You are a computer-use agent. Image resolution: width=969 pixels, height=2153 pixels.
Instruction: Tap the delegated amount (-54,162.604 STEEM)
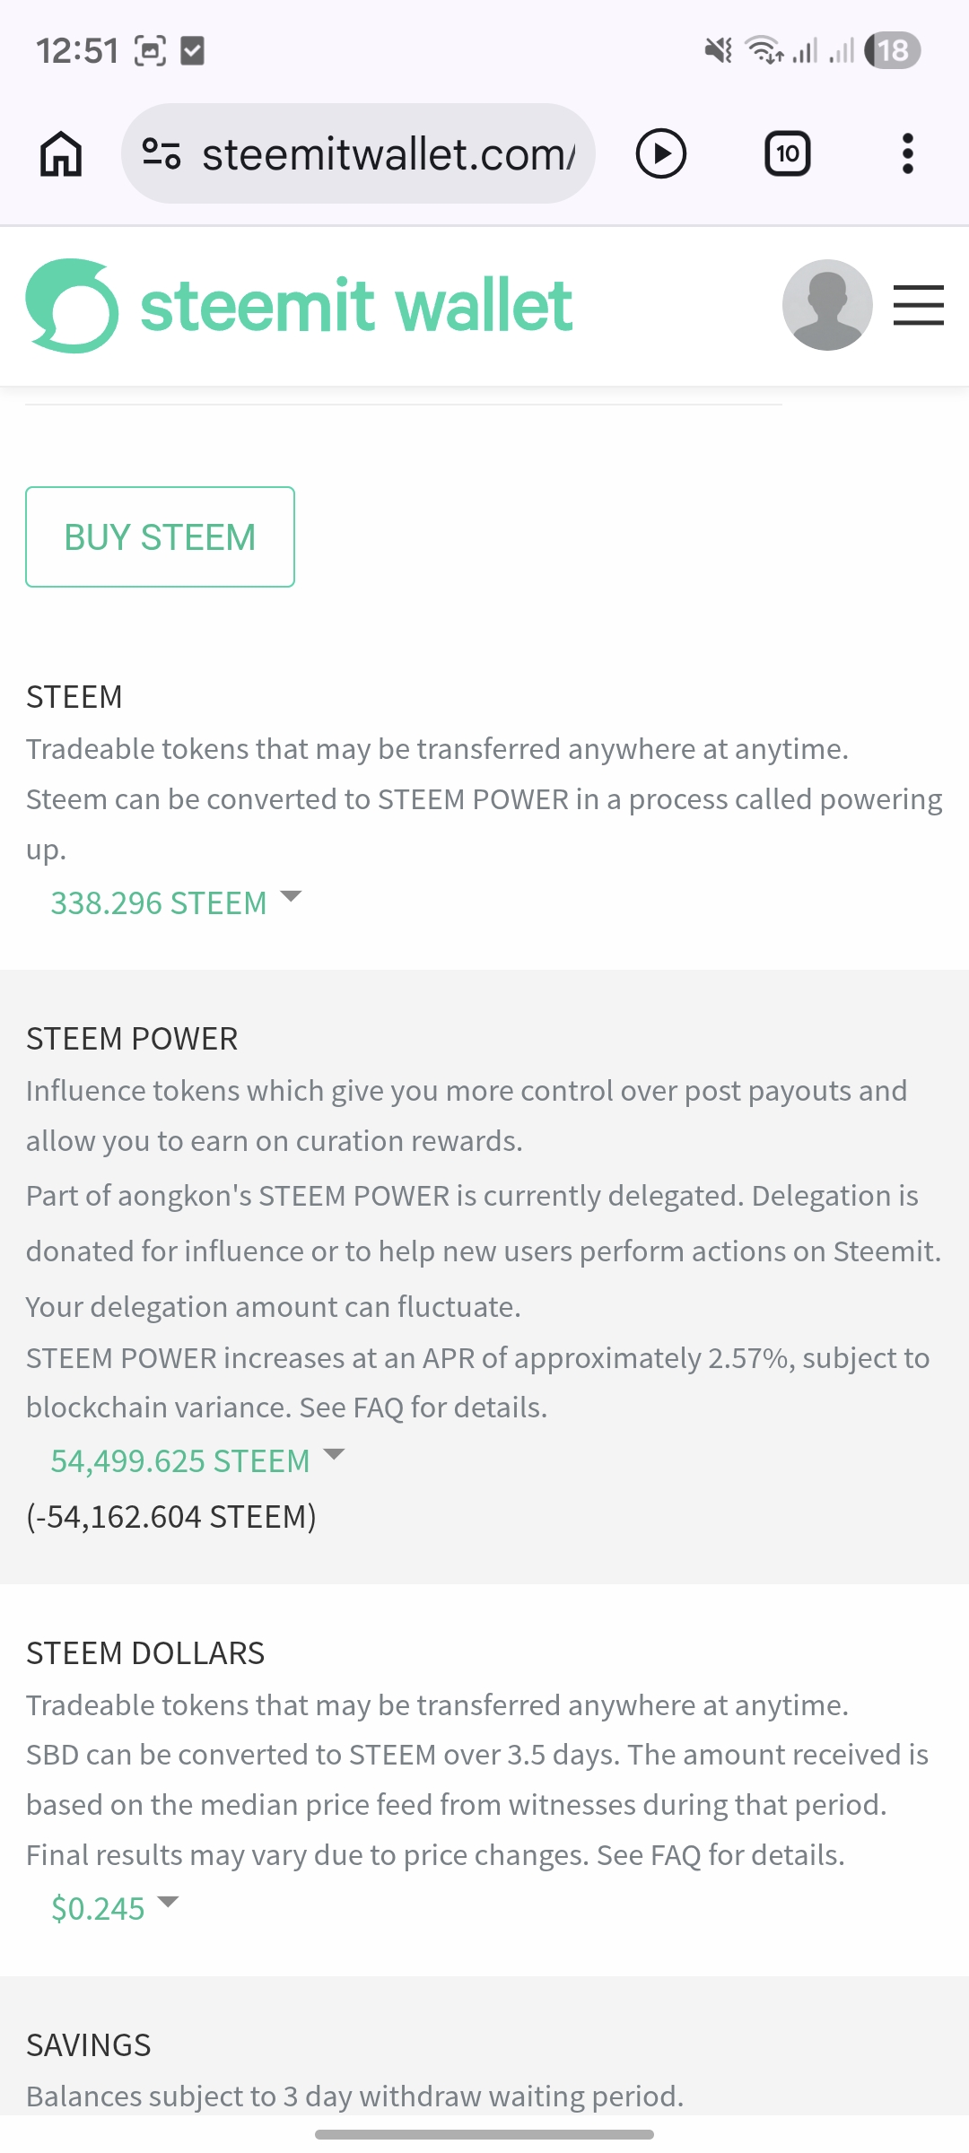click(171, 1516)
